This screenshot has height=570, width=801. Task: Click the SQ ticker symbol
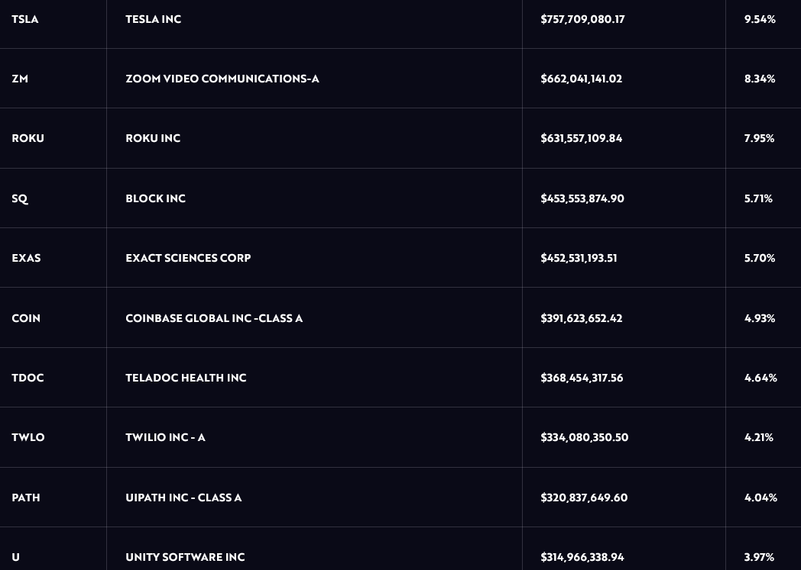[x=20, y=198]
